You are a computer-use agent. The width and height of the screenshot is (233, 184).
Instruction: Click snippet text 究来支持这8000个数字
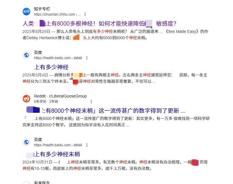point(44,125)
